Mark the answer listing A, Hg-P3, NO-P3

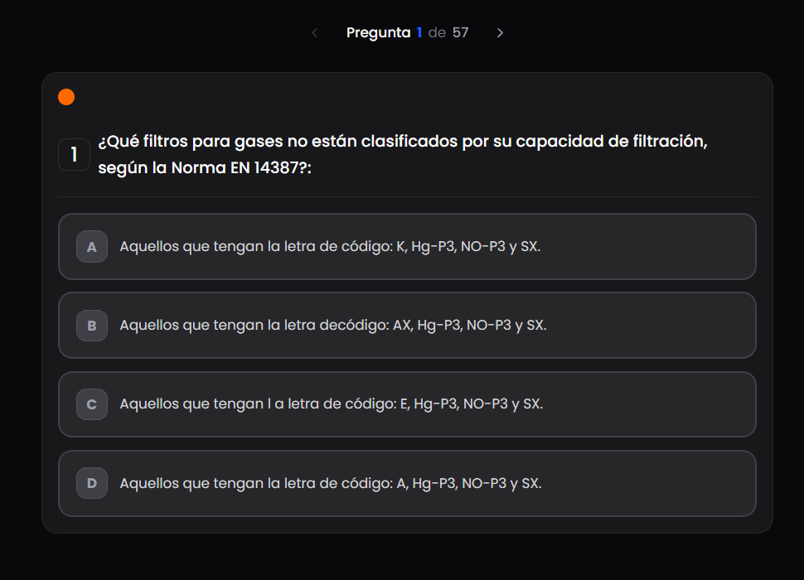[x=331, y=483]
